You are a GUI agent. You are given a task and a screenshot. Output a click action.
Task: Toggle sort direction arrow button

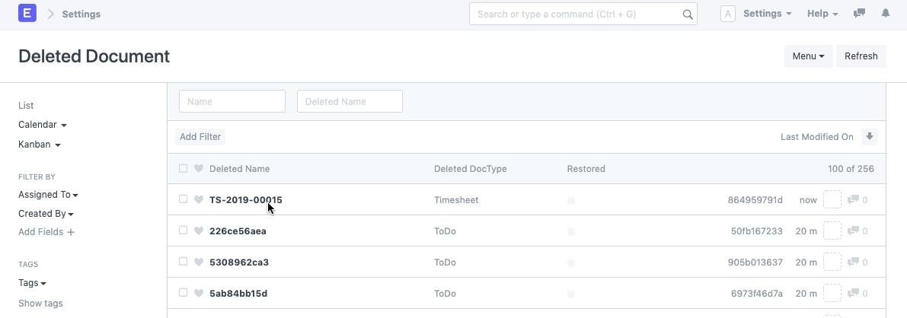(x=870, y=137)
